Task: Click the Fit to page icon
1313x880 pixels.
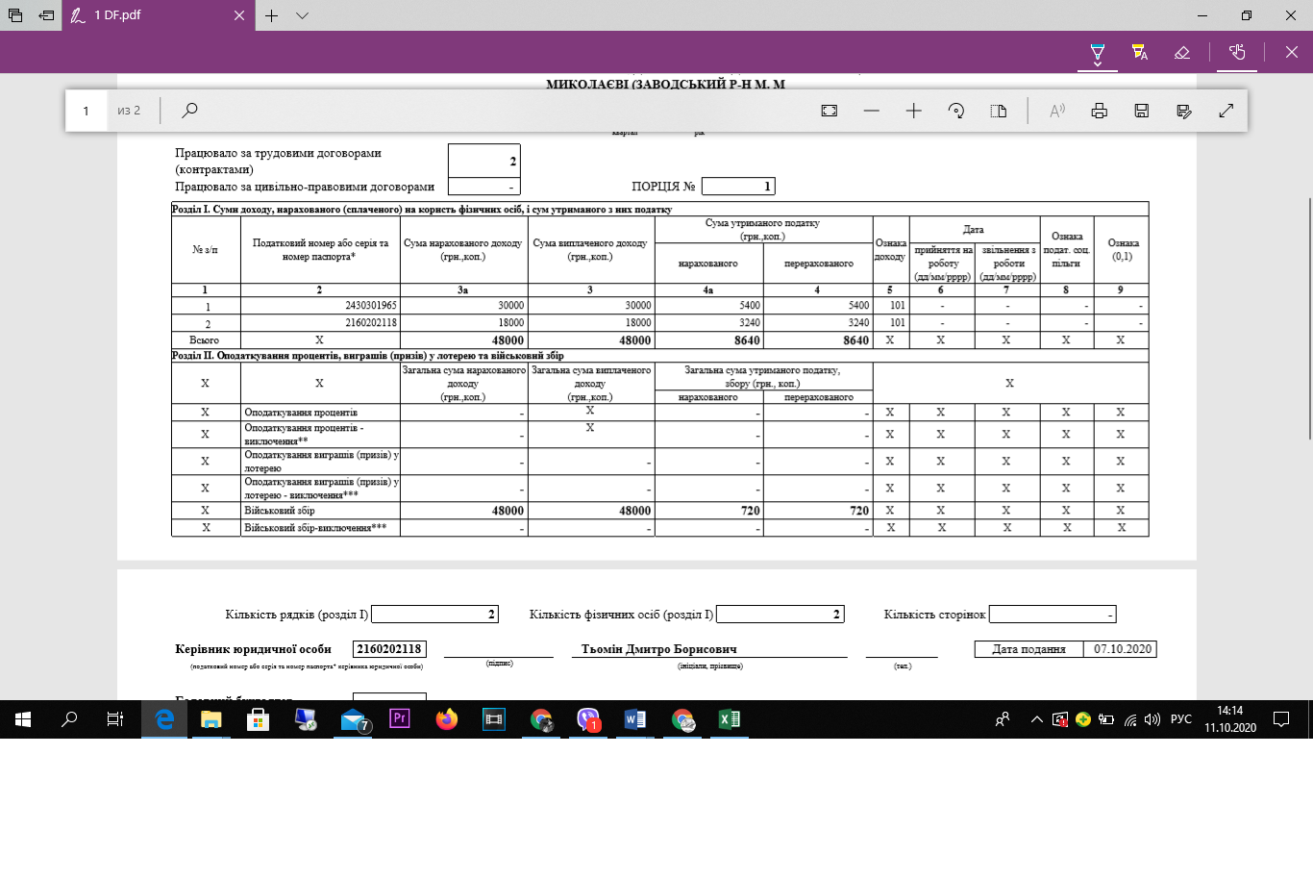Action: 830,111
